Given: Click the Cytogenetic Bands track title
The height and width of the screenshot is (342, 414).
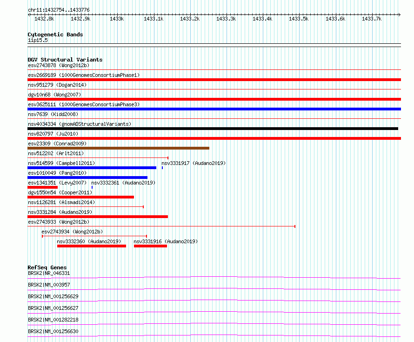Looking at the screenshot, I should pos(55,34).
